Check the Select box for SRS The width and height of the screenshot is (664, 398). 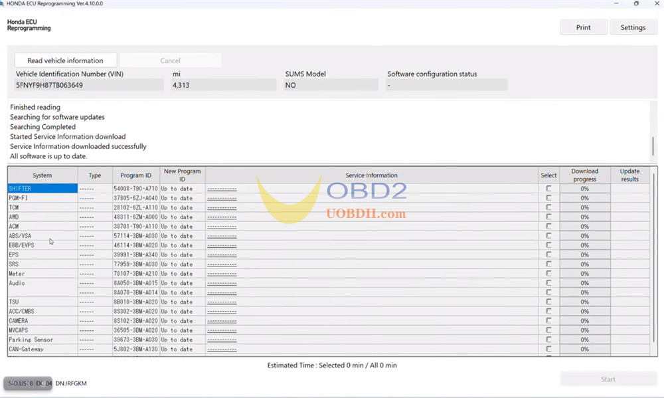[x=548, y=264]
